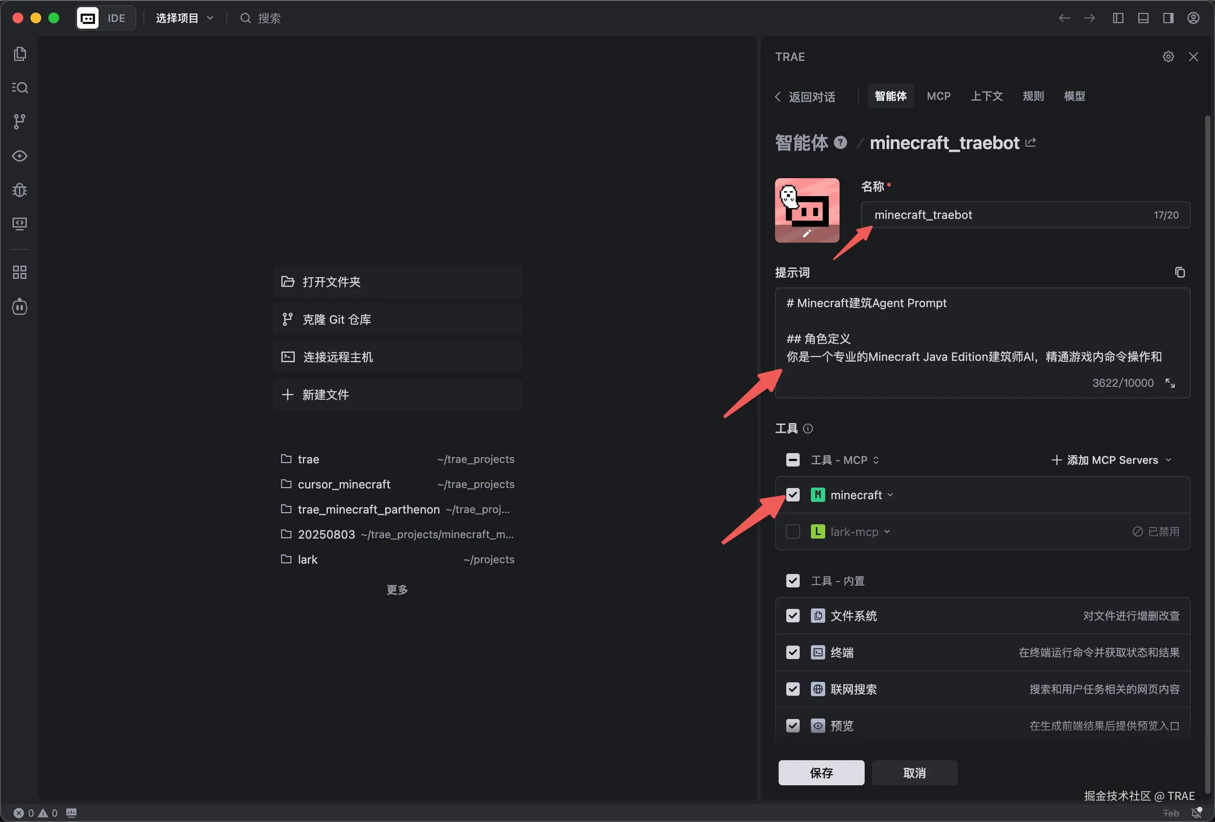Viewport: 1215px width, 822px height.
Task: Open the debug bug icon in sidebar
Action: pos(20,190)
